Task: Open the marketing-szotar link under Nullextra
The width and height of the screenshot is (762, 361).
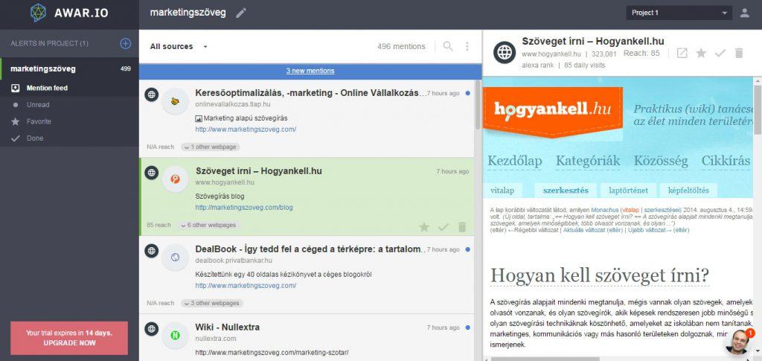Action: click(x=272, y=352)
